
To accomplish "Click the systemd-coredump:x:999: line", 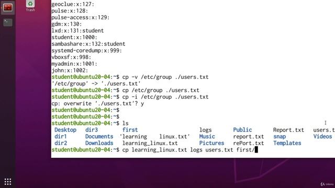I will [86, 51].
